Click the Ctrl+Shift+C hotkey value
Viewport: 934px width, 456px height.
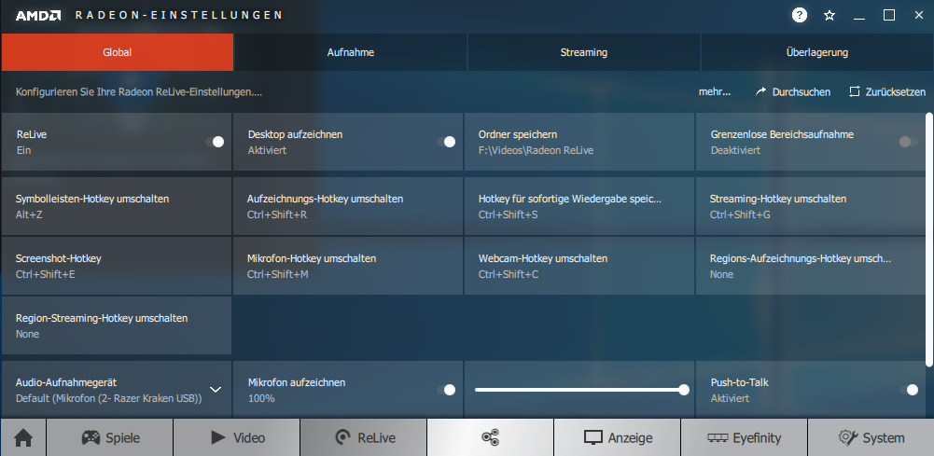[x=509, y=274]
